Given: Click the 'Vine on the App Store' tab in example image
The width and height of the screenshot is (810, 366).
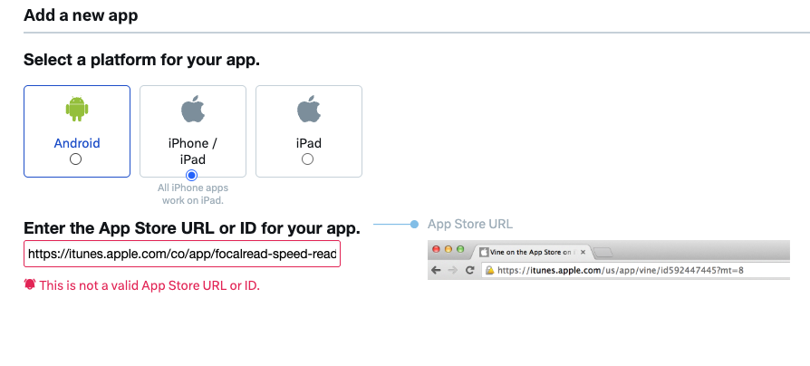Looking at the screenshot, I should pos(532,252).
